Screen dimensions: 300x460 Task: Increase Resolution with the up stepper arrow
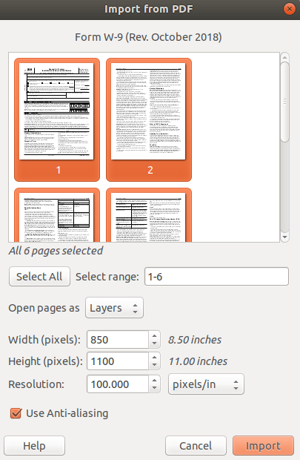coord(154,380)
